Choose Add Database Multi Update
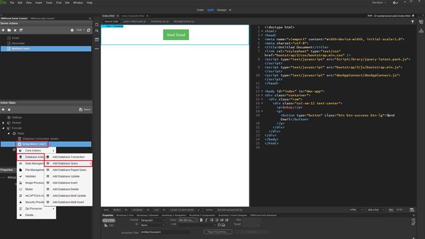Viewport: 425px width, 239px height. click(68, 196)
